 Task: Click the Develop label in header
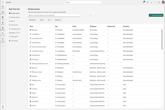tap(8, 2)
